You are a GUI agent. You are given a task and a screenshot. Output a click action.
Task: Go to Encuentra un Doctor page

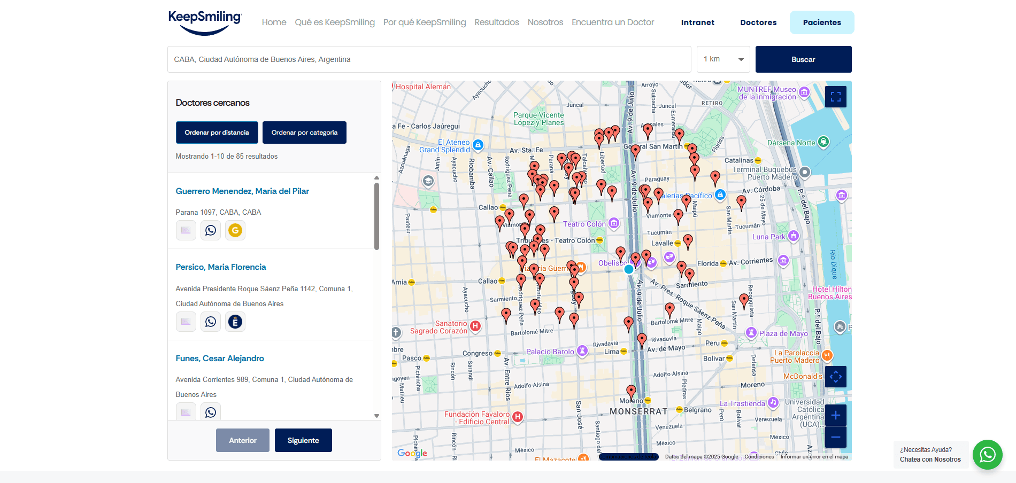pyautogui.click(x=612, y=22)
